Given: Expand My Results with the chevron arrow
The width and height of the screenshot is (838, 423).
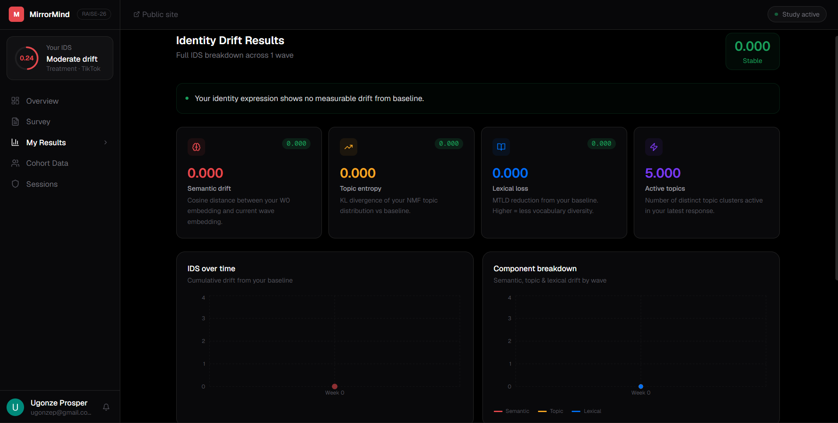Looking at the screenshot, I should point(105,143).
